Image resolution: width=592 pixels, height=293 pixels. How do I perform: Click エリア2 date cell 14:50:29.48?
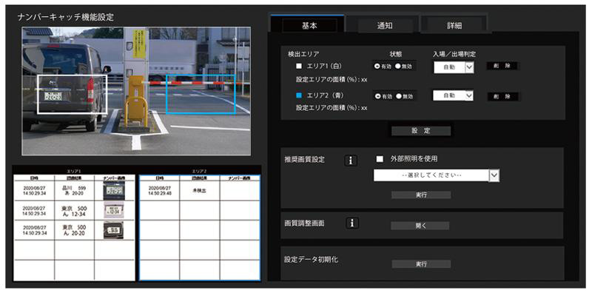[x=159, y=190]
